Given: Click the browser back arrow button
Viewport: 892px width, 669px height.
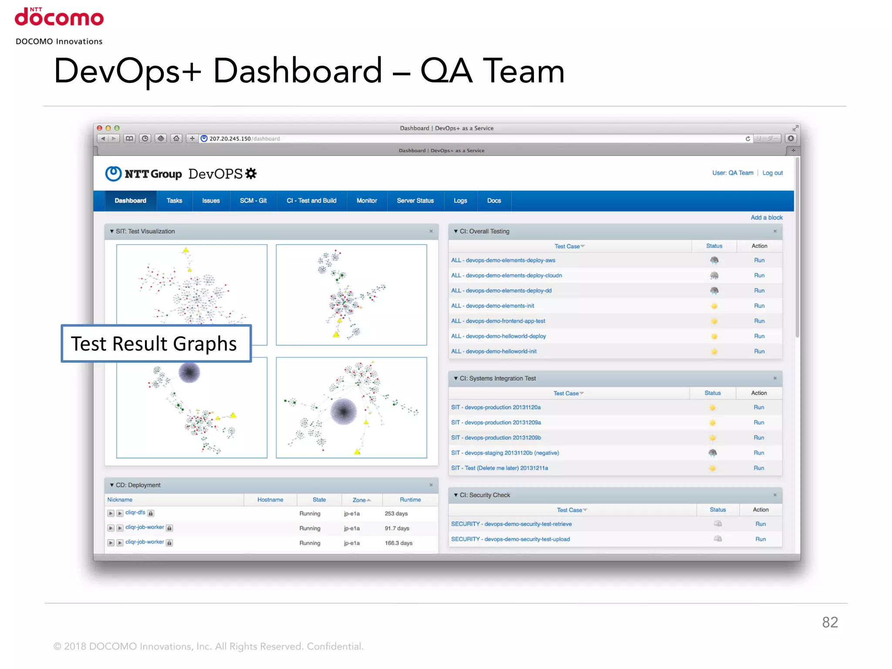Looking at the screenshot, I should coord(103,139).
